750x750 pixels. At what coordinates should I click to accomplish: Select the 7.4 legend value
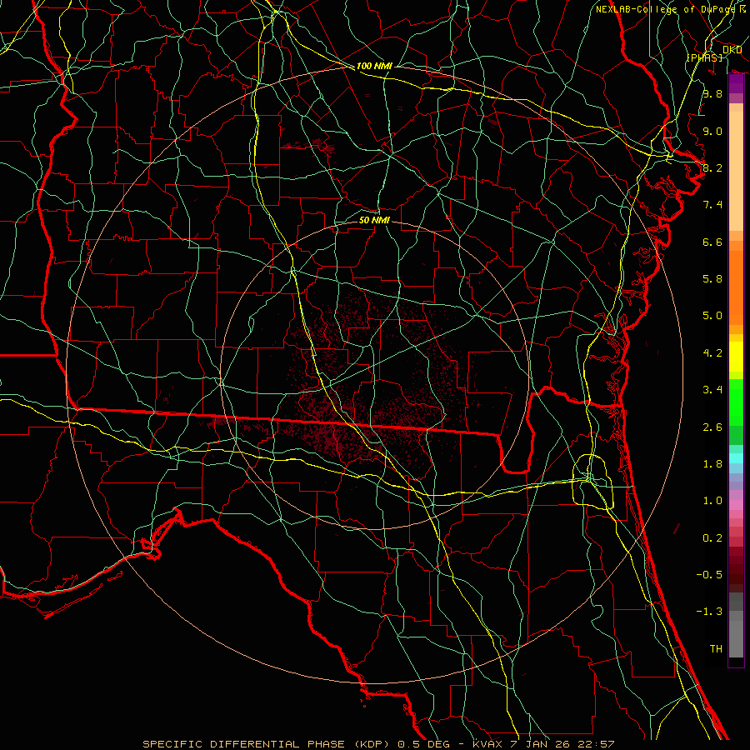pos(712,205)
